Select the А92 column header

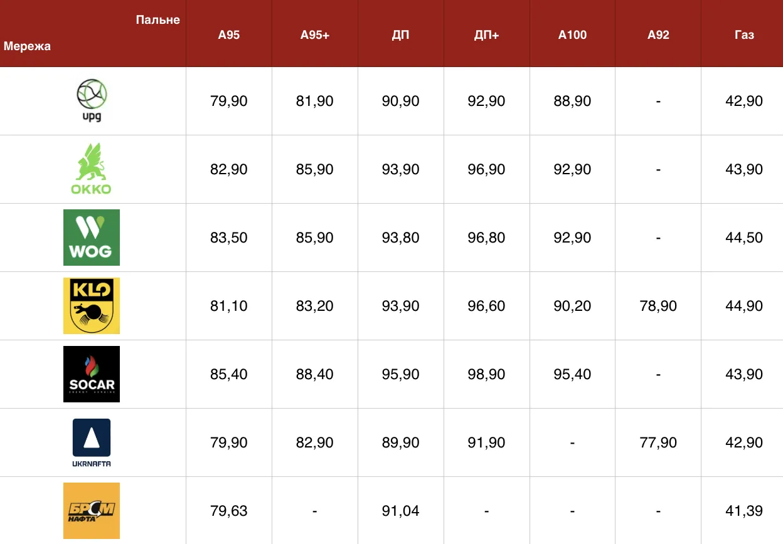(659, 35)
